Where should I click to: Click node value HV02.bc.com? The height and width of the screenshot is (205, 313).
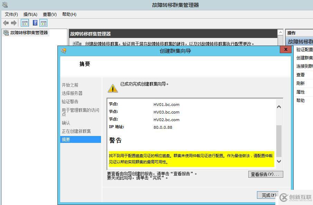166,120
